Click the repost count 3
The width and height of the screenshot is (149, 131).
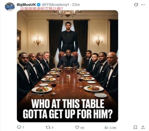[52, 127]
